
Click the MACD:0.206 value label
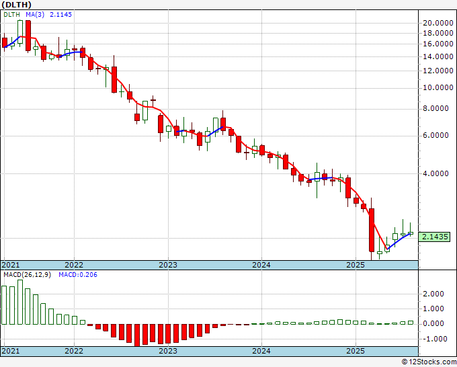pyautogui.click(x=78, y=275)
